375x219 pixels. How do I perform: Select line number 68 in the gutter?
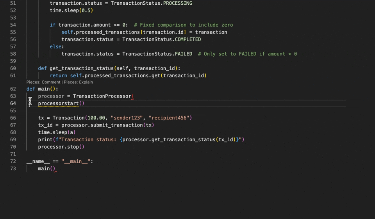[13, 132]
